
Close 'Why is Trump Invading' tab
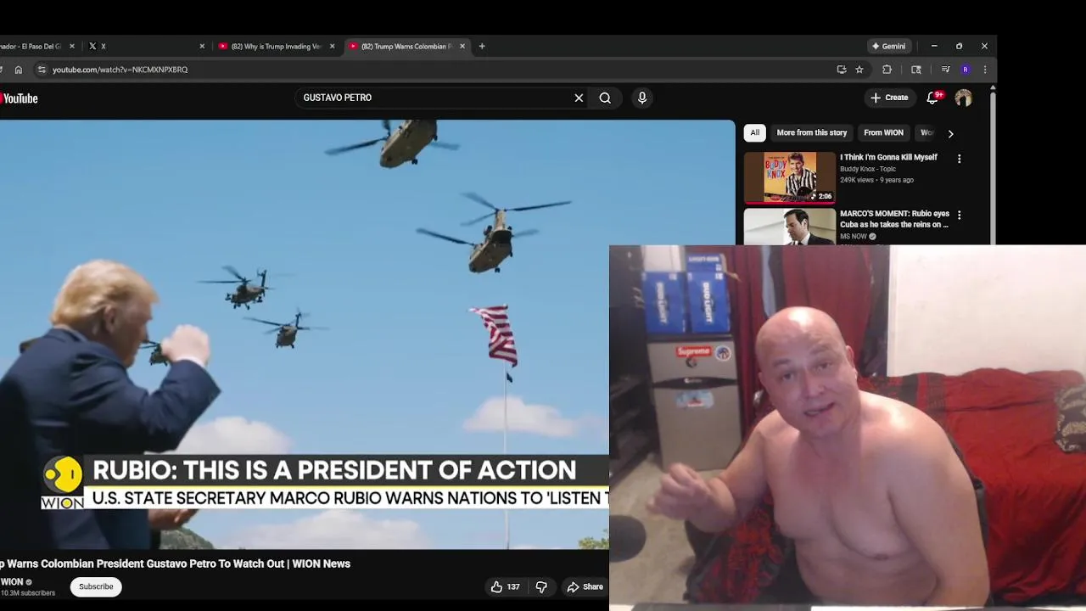pos(333,46)
